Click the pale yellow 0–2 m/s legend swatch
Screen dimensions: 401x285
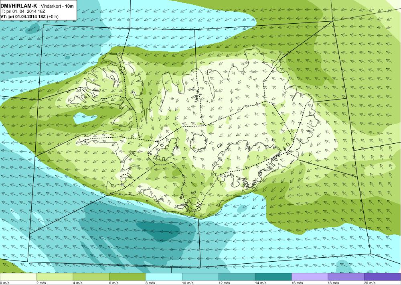pos(18,277)
